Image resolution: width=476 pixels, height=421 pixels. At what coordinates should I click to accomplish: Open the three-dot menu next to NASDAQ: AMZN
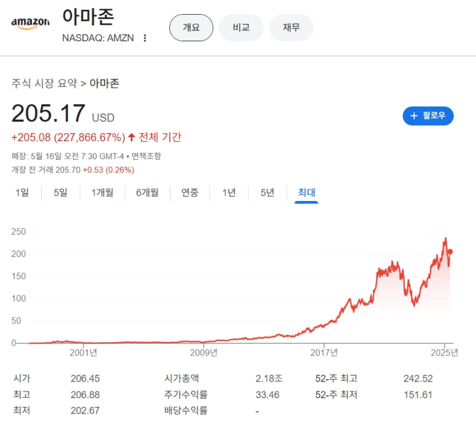point(145,38)
